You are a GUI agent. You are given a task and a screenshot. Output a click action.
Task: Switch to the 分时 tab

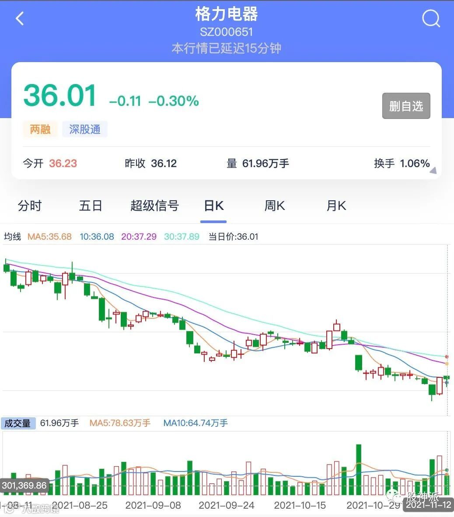pyautogui.click(x=30, y=206)
